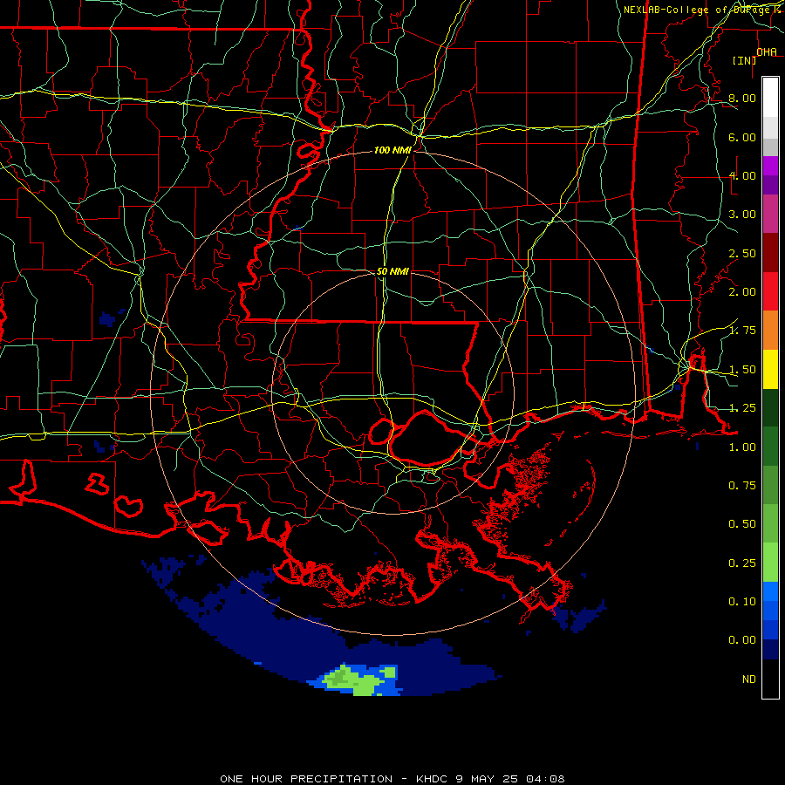Click the 2.00 legend value

pos(742,292)
